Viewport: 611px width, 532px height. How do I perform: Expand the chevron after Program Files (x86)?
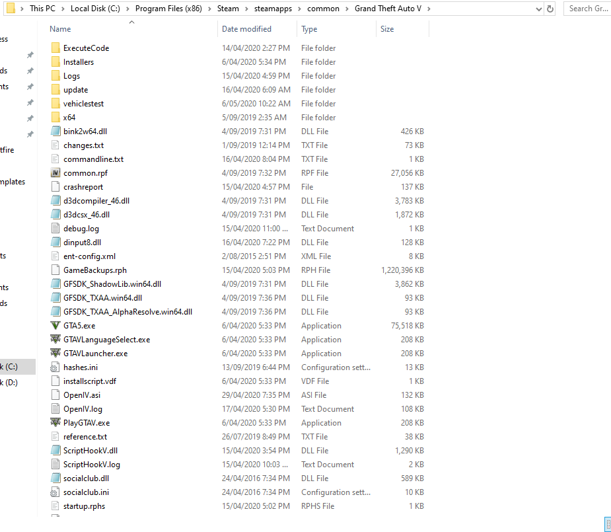click(209, 9)
